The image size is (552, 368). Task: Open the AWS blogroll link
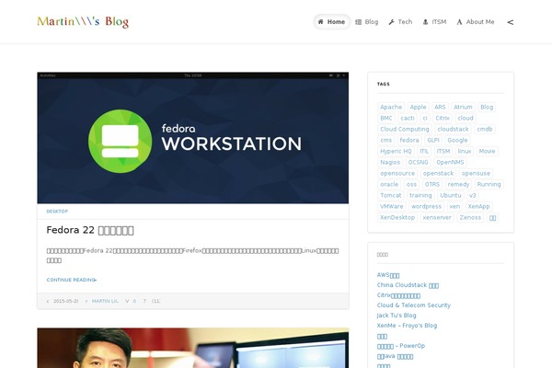[x=388, y=275]
